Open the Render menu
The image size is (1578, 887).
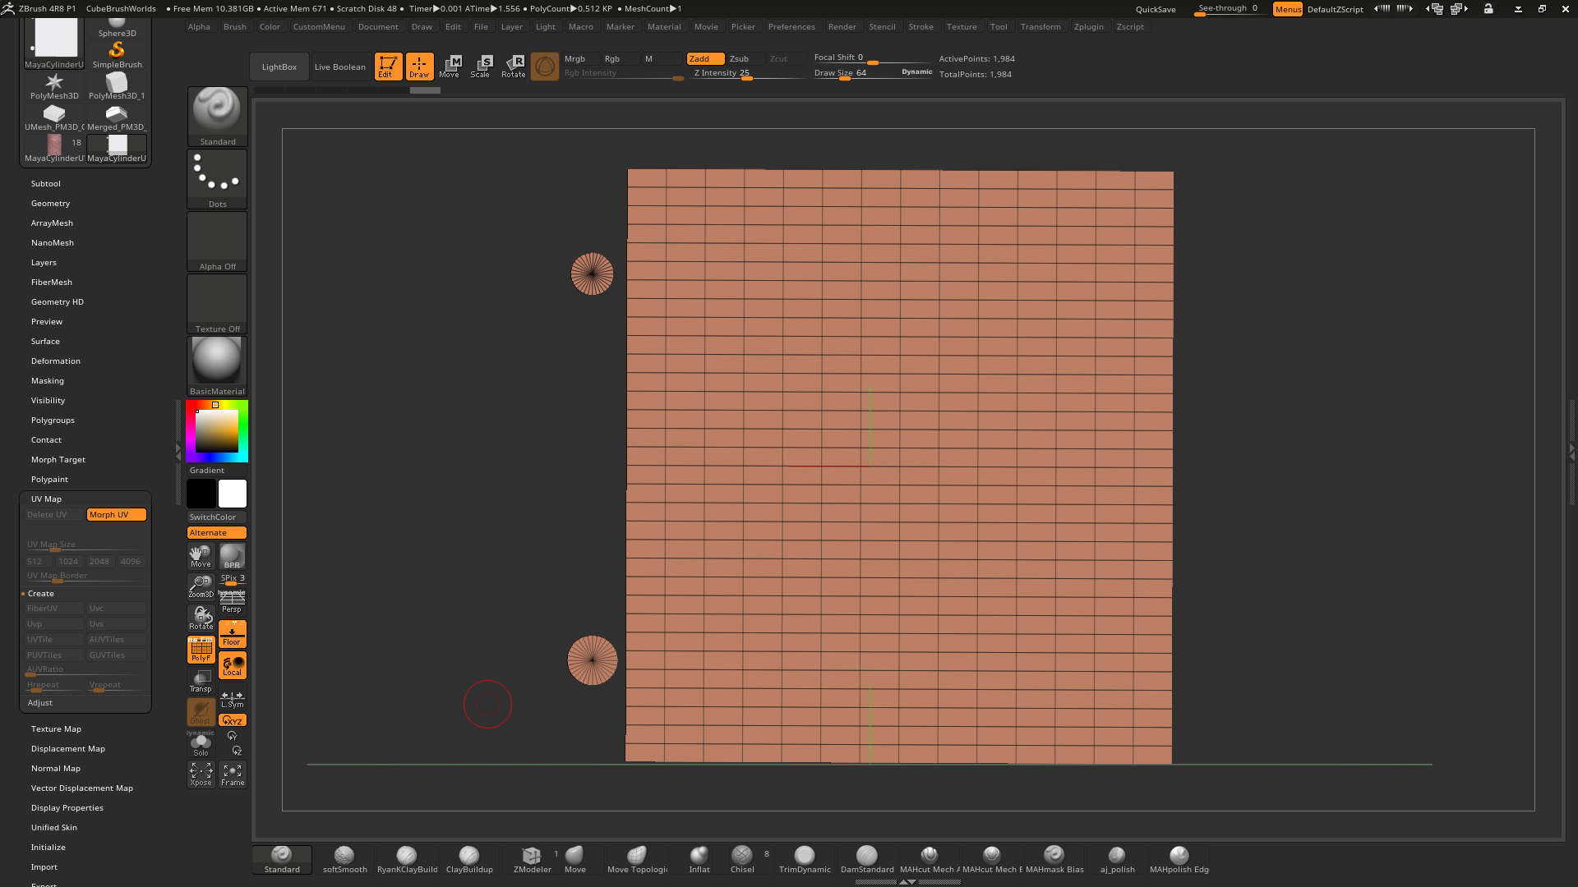pyautogui.click(x=842, y=26)
